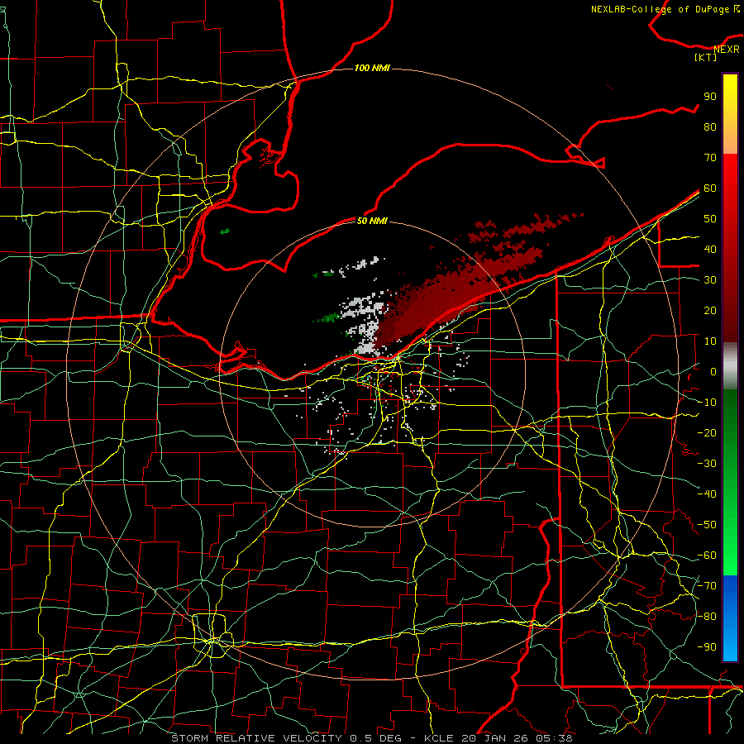Select the -40 value on velocity scale

[x=707, y=494]
